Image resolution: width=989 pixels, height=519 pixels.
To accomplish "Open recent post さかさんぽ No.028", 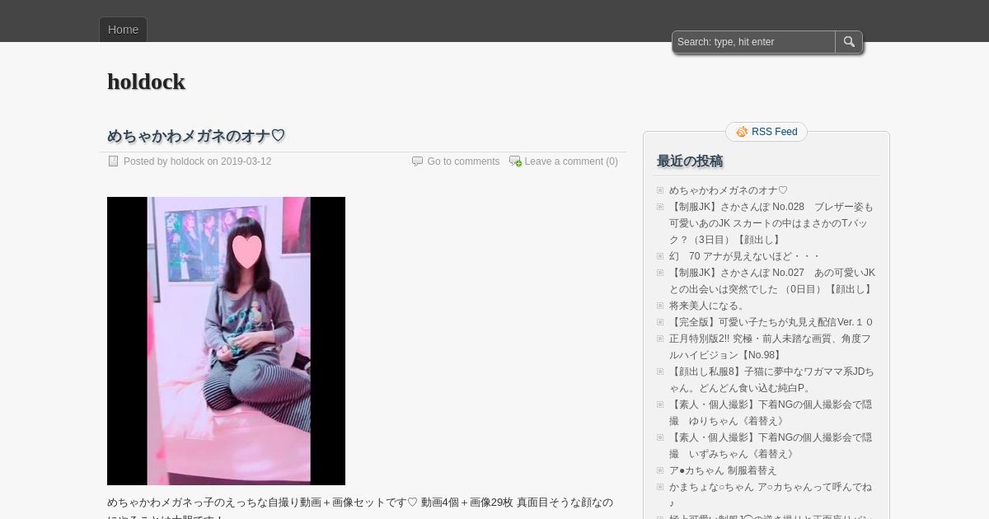I will 771,223.
